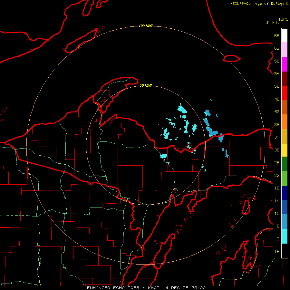Select the light blue legend swatch
The width and height of the screenshot is (290, 290).
285,222
